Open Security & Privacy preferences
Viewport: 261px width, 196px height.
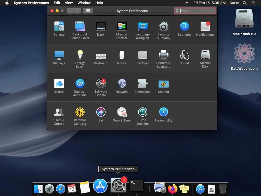163,30
